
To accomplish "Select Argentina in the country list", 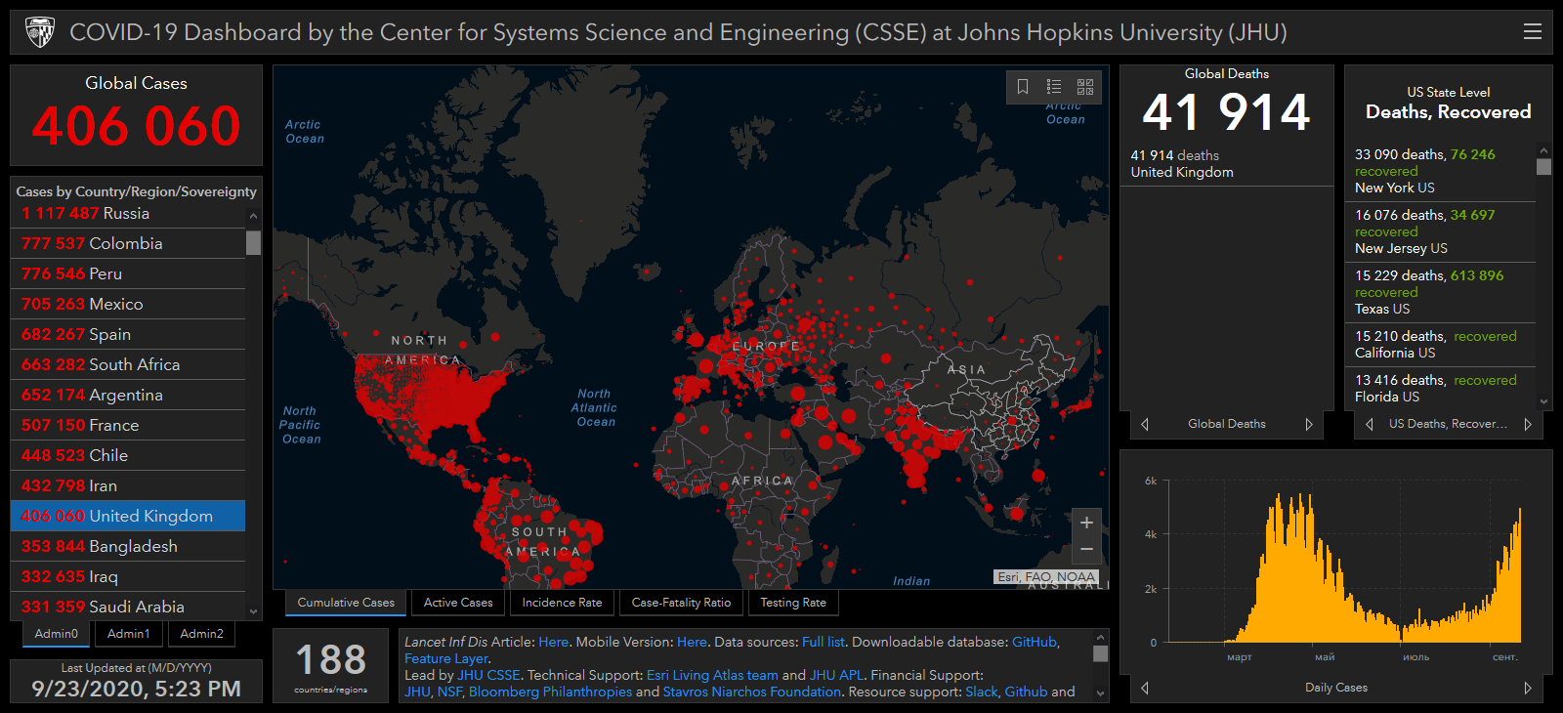I will pyautogui.click(x=128, y=395).
